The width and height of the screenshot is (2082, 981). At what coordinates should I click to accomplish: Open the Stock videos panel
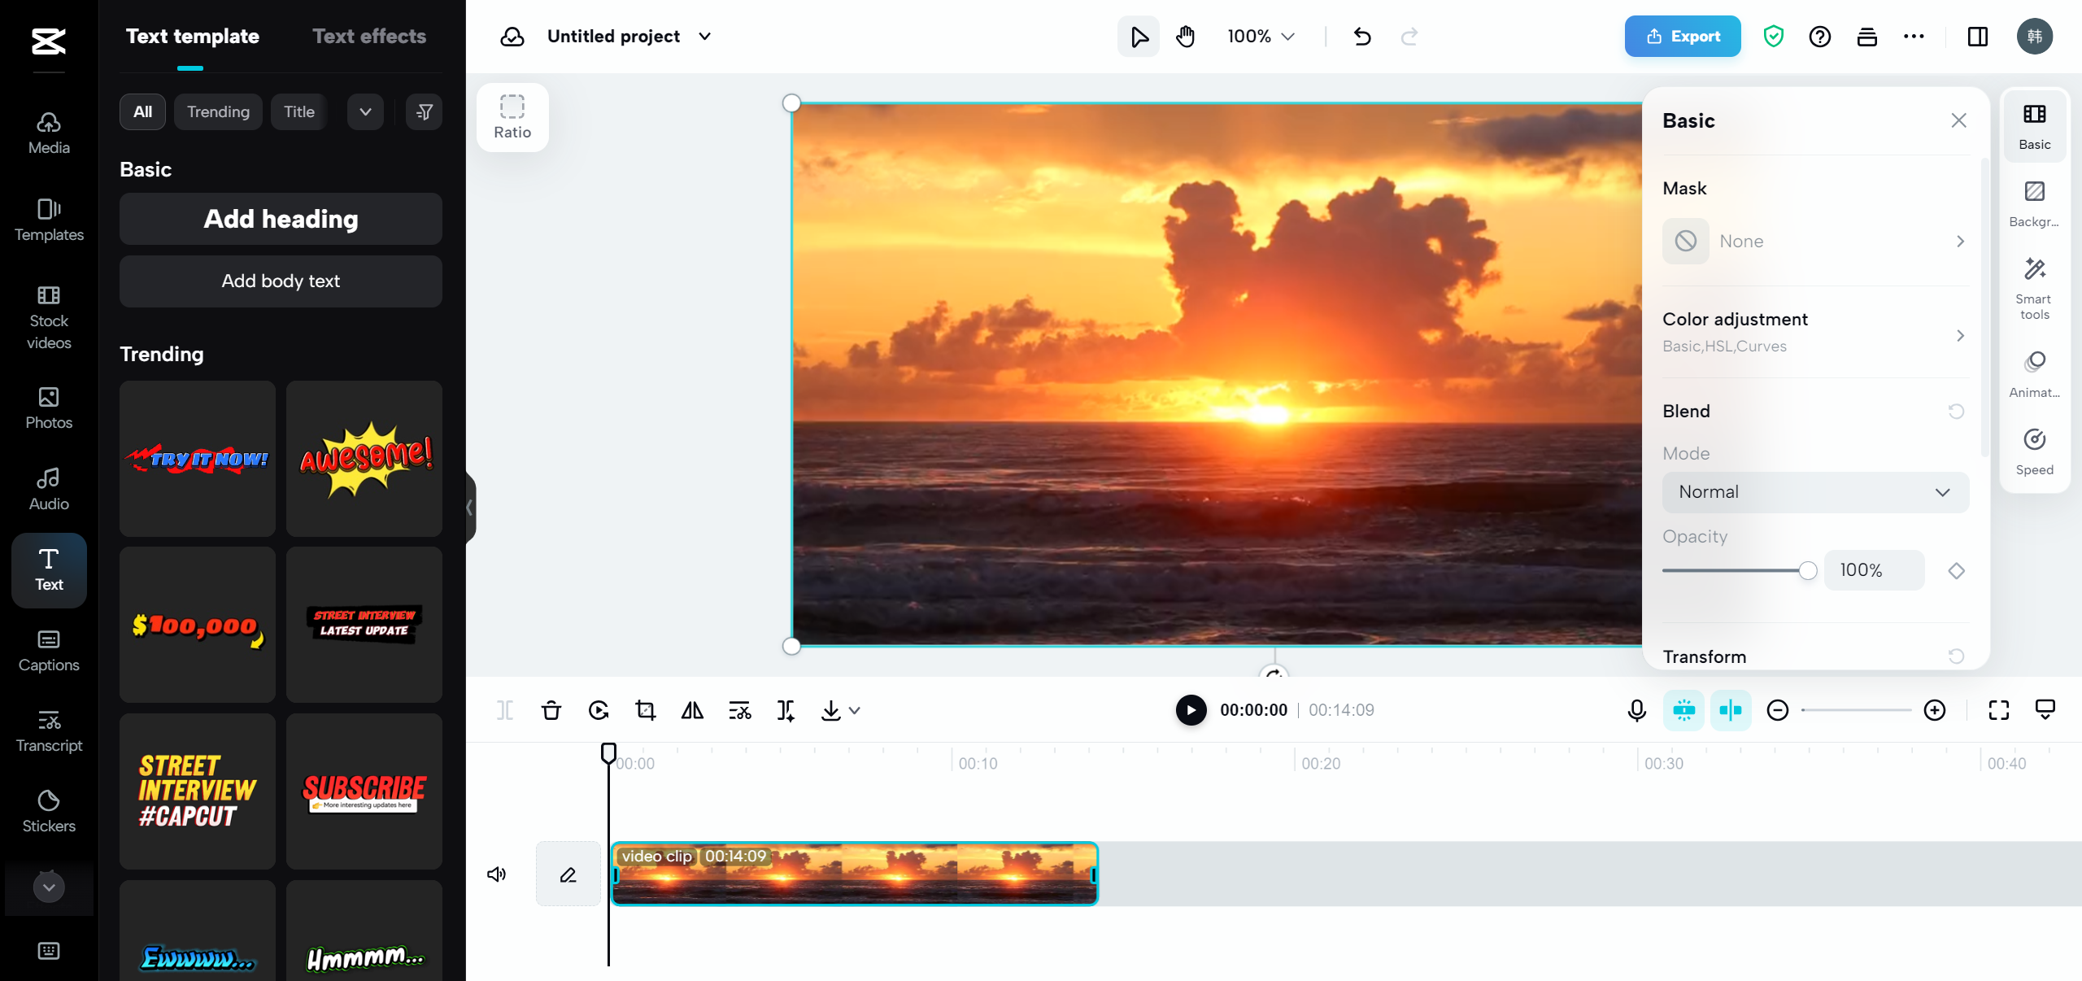click(x=48, y=317)
